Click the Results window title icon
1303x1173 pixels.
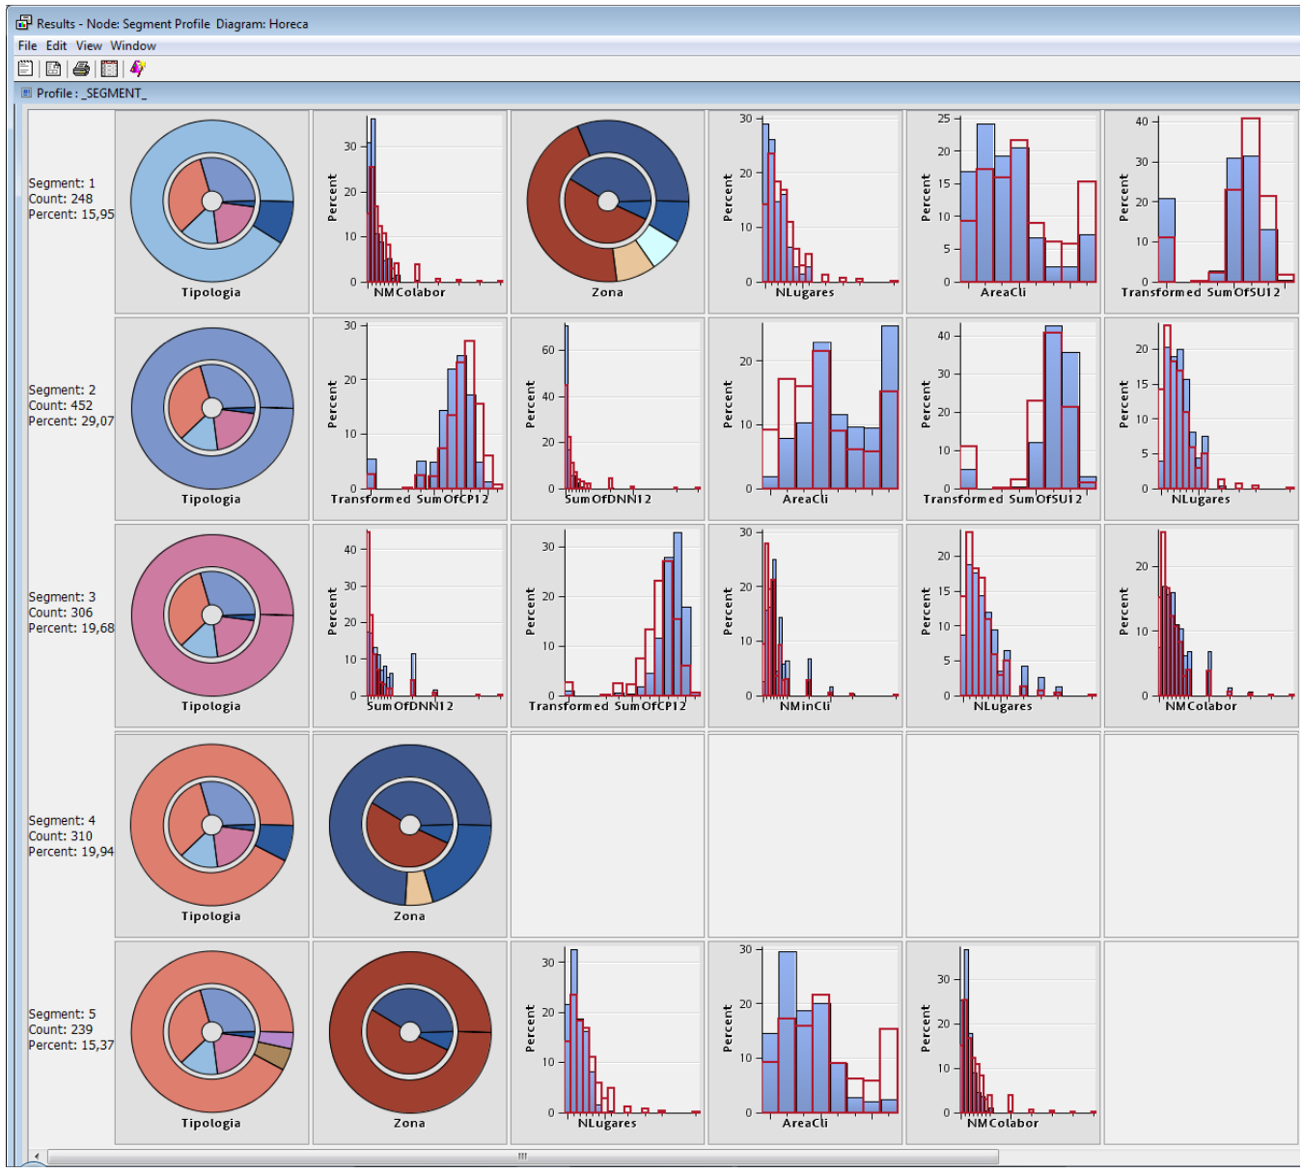pos(24,23)
